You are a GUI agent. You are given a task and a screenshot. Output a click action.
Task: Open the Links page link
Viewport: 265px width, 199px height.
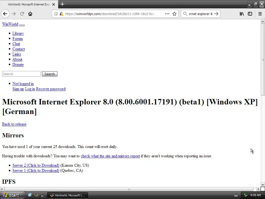[x=17, y=54]
